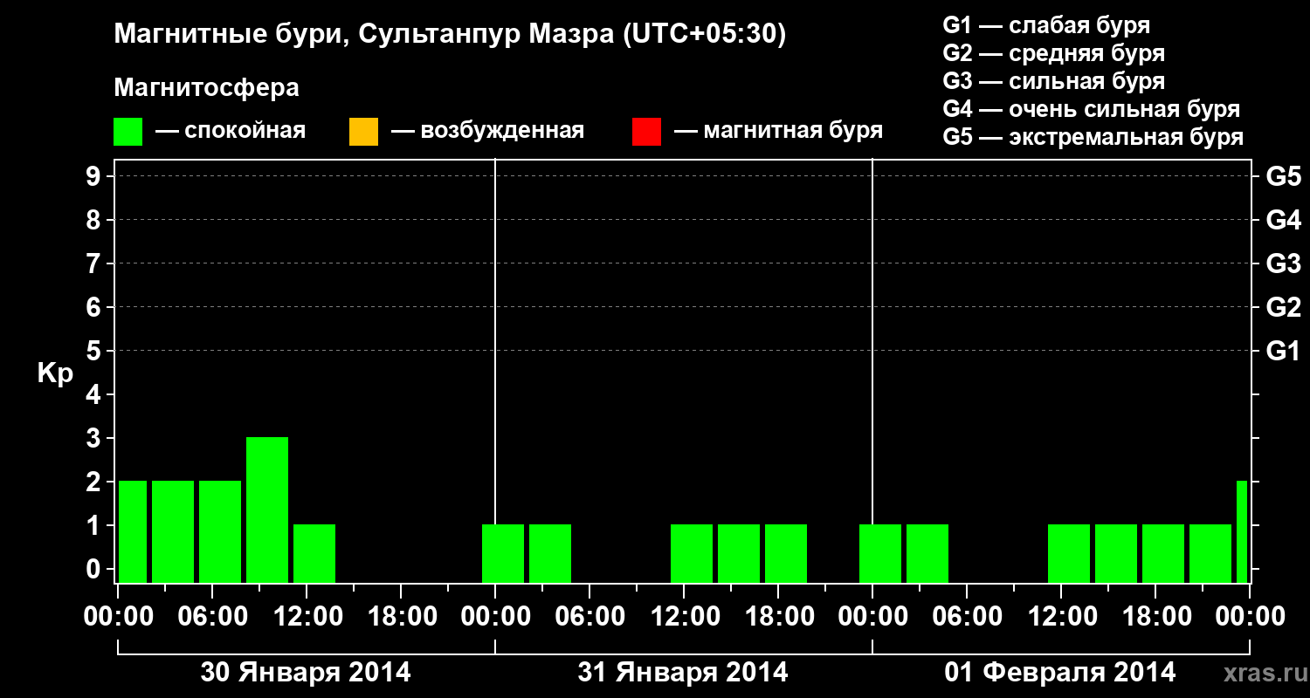Click the '— спокойная' legend label
The image size is (1310, 698).
point(231,132)
